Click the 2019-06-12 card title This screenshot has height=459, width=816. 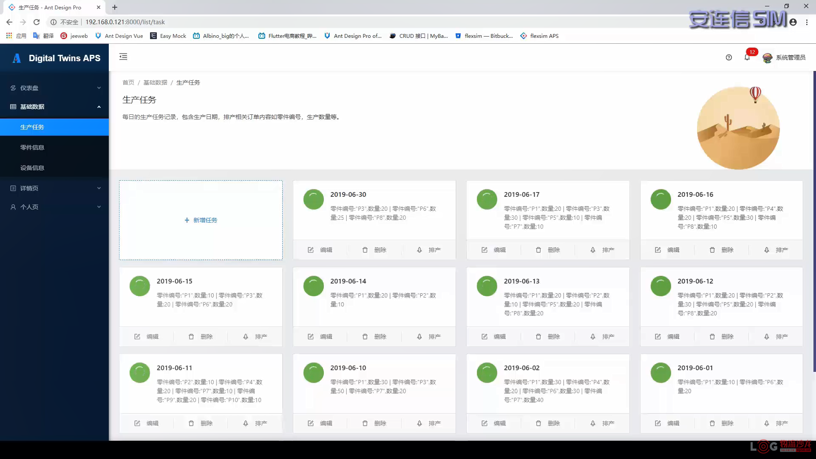pos(695,281)
